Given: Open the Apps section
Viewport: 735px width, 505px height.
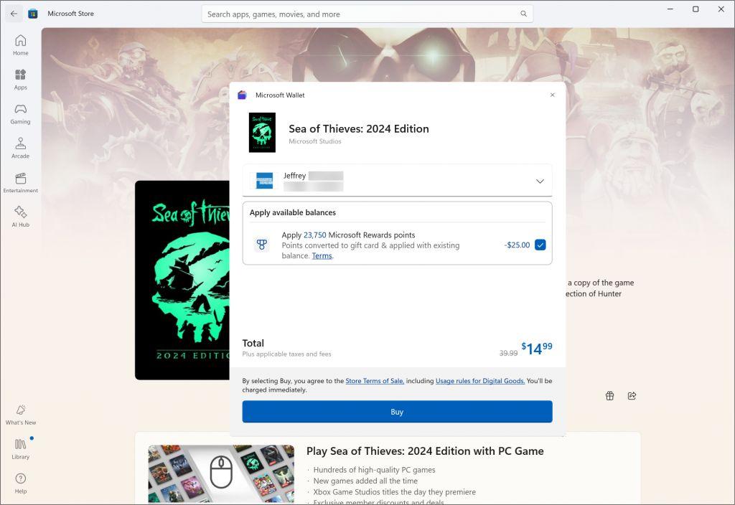Looking at the screenshot, I should click(x=20, y=79).
